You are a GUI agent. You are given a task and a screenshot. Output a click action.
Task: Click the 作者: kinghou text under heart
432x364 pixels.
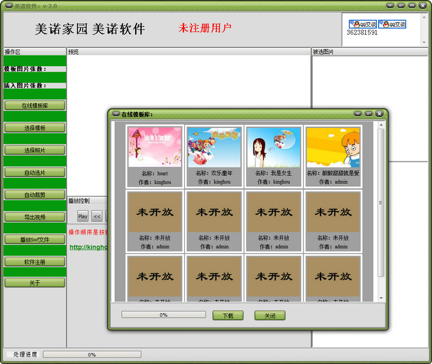(x=155, y=182)
